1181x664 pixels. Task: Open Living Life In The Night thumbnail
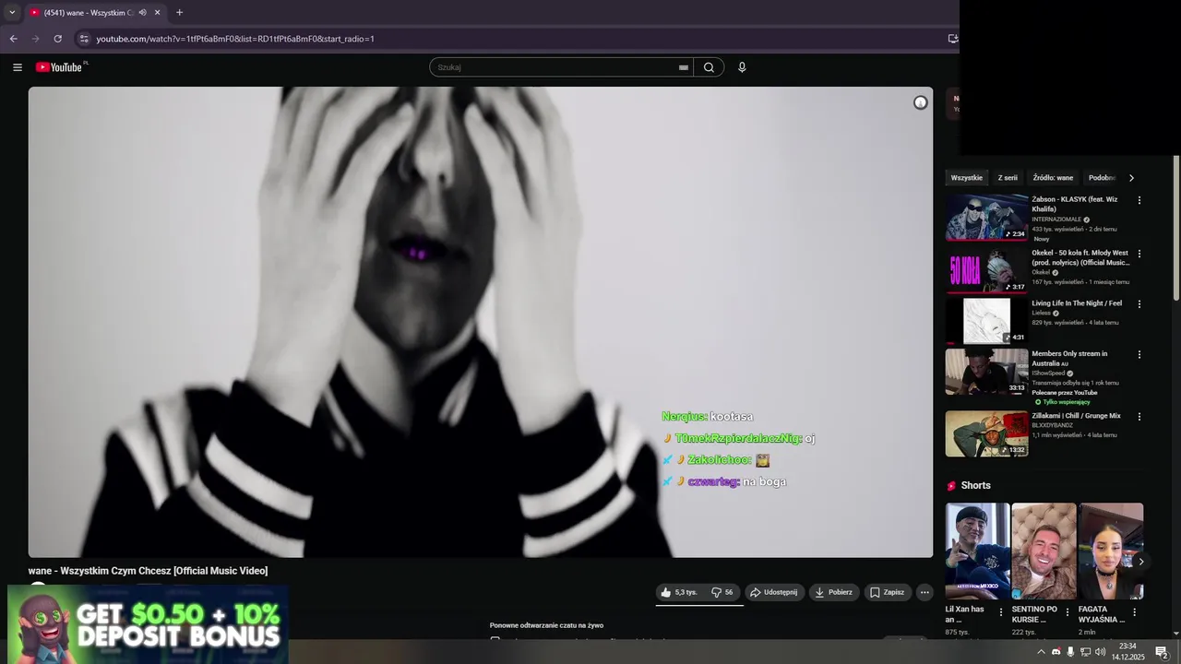986,320
